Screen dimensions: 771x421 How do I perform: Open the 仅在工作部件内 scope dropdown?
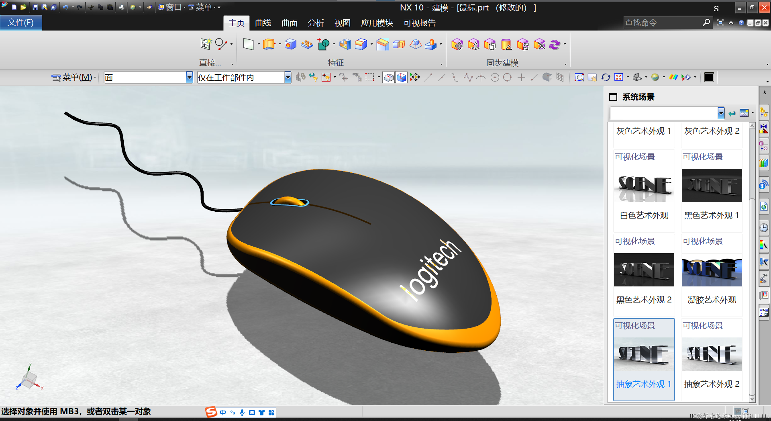tap(288, 77)
